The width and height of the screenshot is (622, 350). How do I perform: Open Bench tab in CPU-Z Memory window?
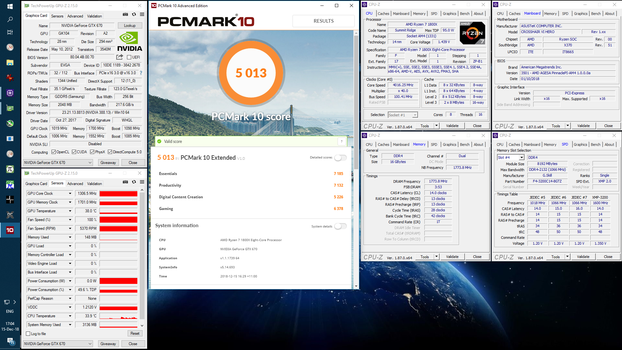tap(465, 145)
